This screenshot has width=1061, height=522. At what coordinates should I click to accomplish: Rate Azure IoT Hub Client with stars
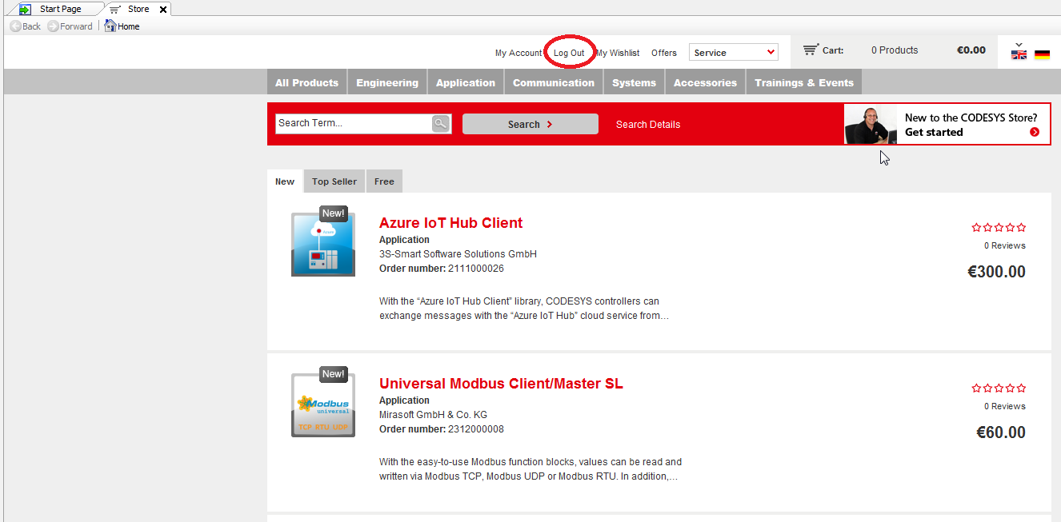click(x=998, y=228)
